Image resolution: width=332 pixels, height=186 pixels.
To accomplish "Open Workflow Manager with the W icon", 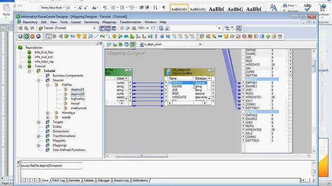I will click(x=32, y=36).
